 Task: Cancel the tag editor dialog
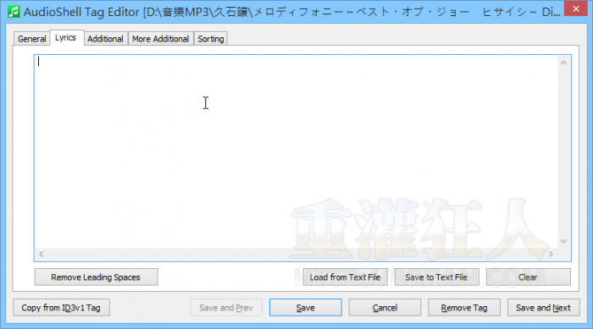click(385, 308)
